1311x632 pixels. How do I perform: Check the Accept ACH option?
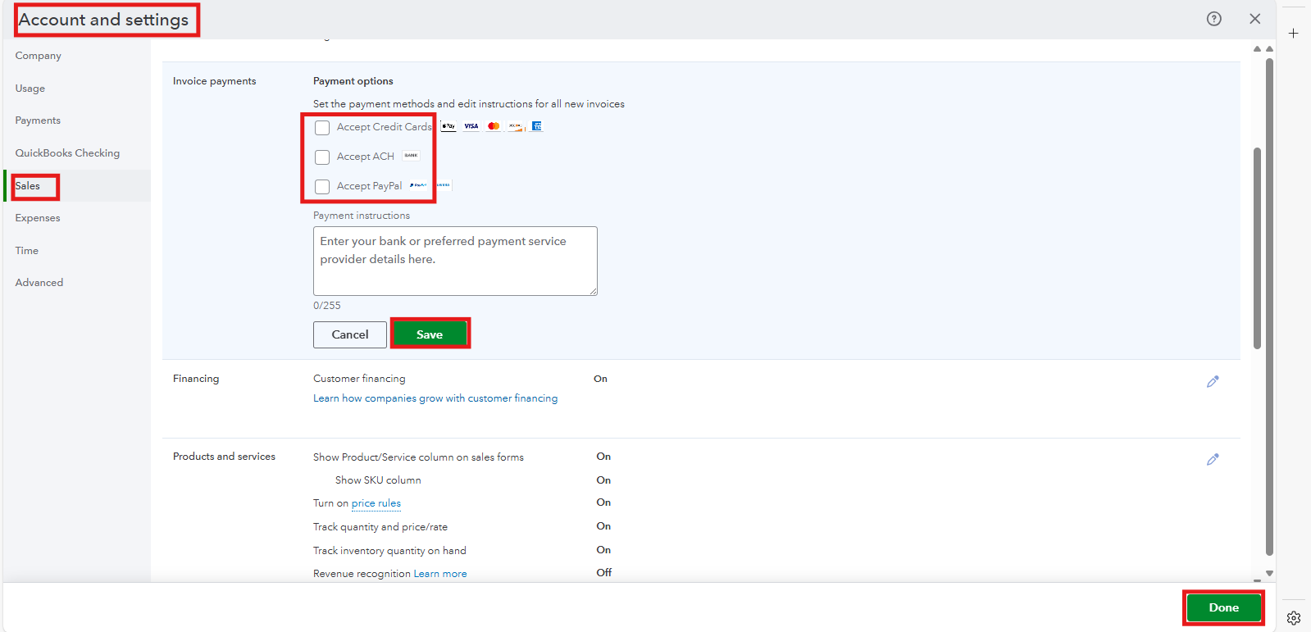click(x=322, y=157)
